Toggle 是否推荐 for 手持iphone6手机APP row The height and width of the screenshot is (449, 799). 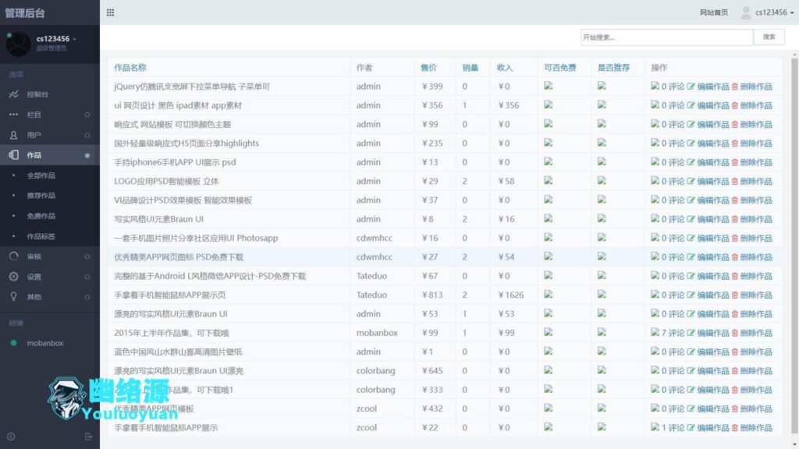click(602, 161)
